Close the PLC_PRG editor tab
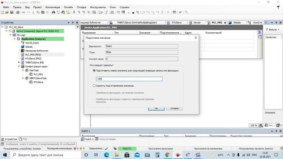Viewport: 283px width, 159px height. tap(225, 23)
